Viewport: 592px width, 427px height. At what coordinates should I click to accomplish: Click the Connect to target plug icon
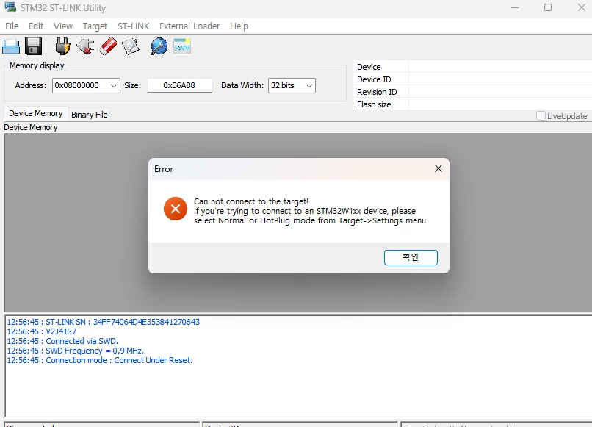coord(62,46)
